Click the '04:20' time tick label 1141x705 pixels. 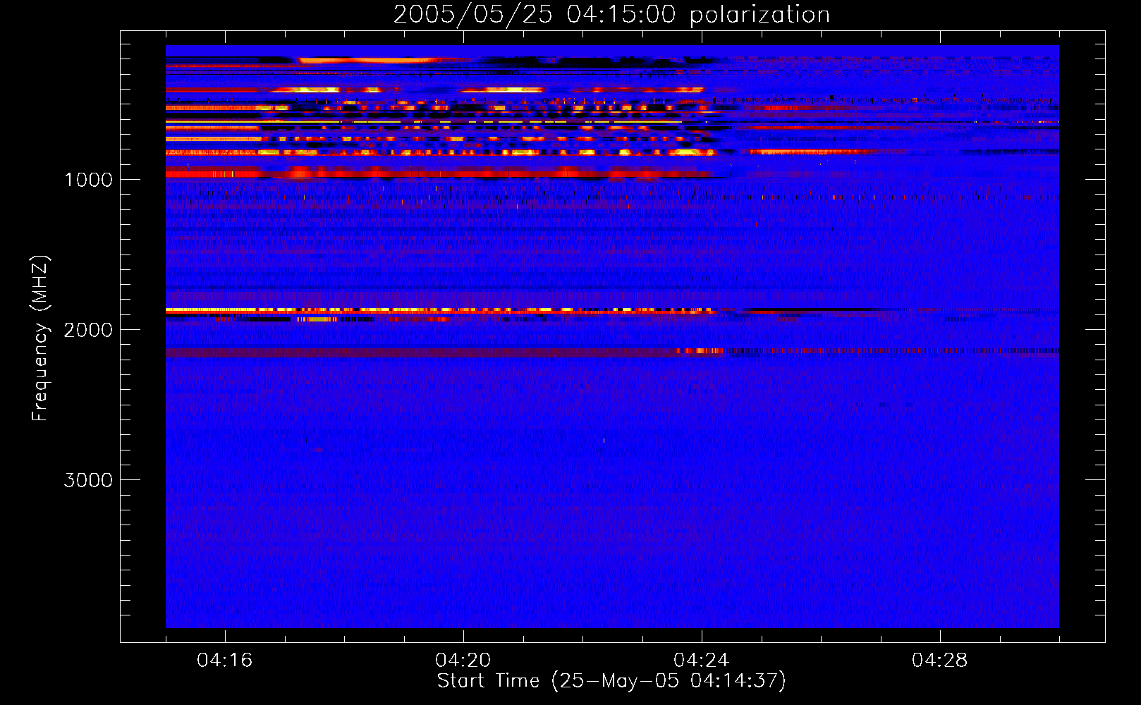463,660
